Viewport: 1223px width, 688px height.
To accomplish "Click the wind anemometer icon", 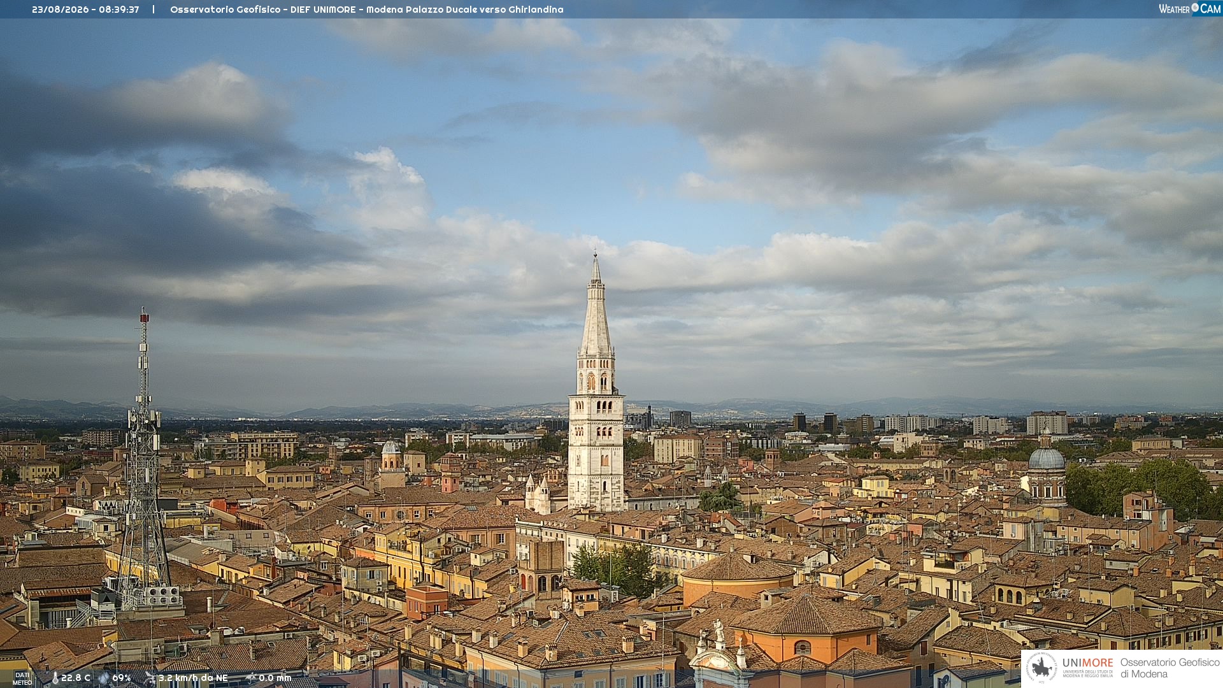I will pyautogui.click(x=150, y=678).
